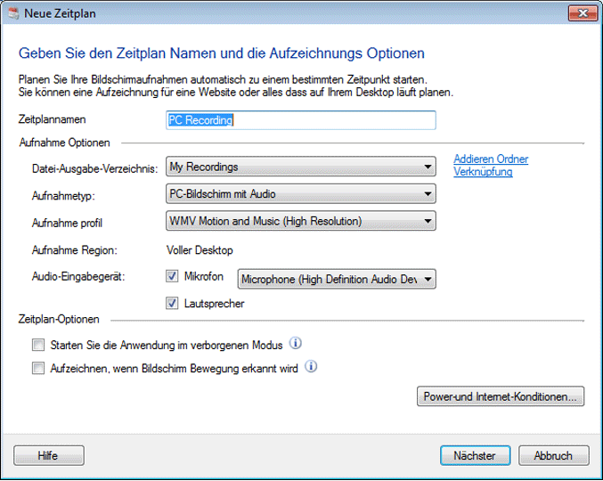
Task: Open Power-und Internet-Konditionen settings
Action: pos(500,396)
